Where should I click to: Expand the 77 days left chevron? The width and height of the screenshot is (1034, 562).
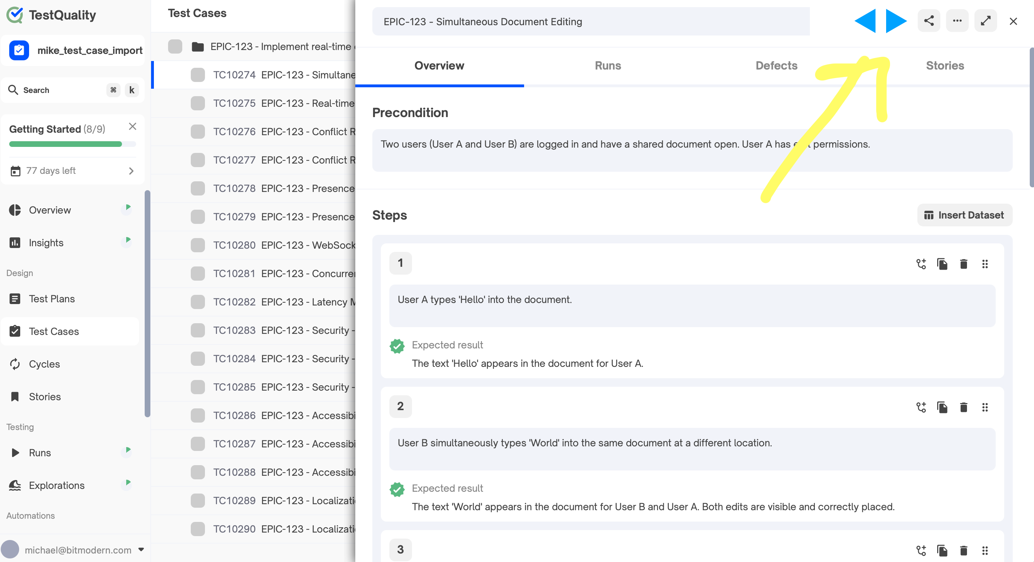pos(131,171)
